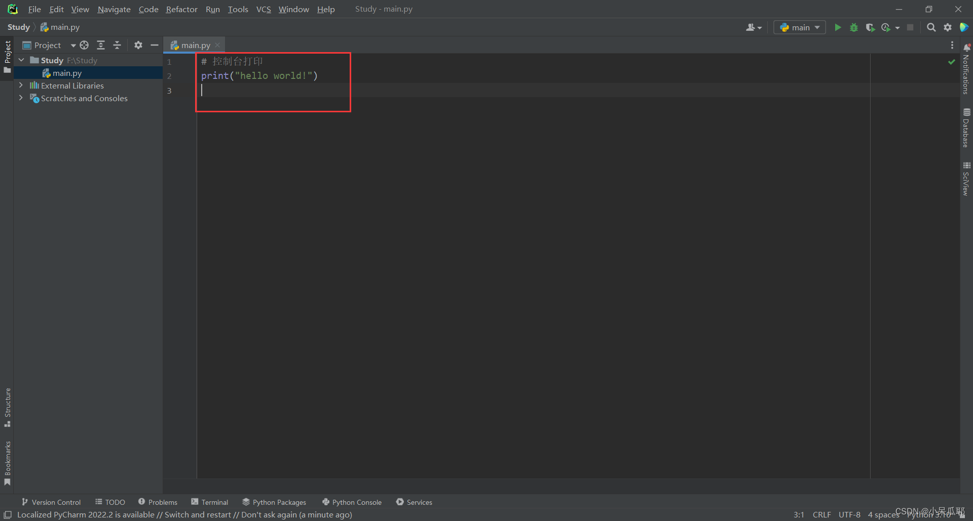The height and width of the screenshot is (521, 973).
Task: Collapse all items in Project panel
Action: [x=117, y=45]
